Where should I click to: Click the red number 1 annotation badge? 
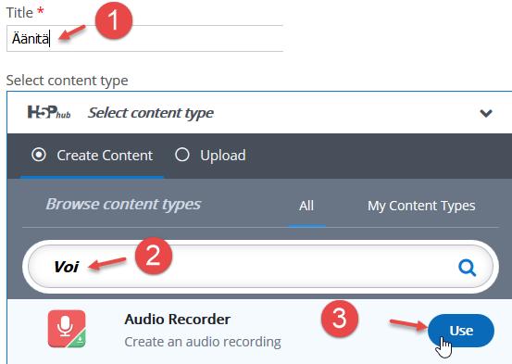[x=114, y=20]
